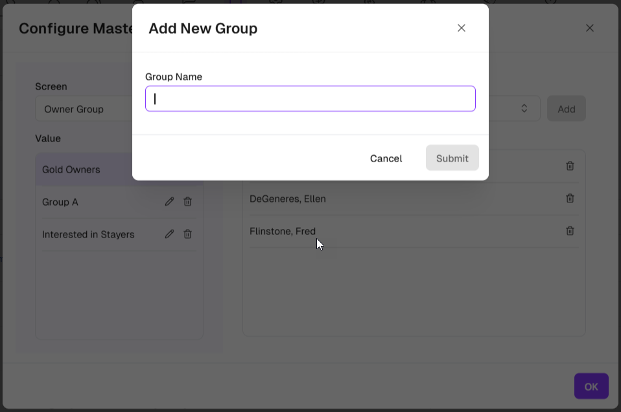Open the Screen dropdown showing Owner Group
Image resolution: width=621 pixels, height=412 pixels.
[84, 109]
